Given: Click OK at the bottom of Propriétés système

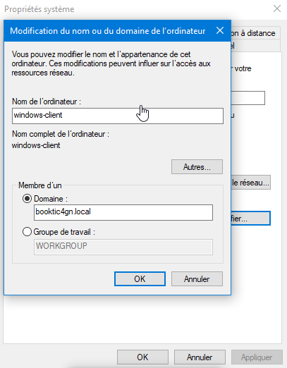Looking at the screenshot, I should pyautogui.click(x=142, y=357).
